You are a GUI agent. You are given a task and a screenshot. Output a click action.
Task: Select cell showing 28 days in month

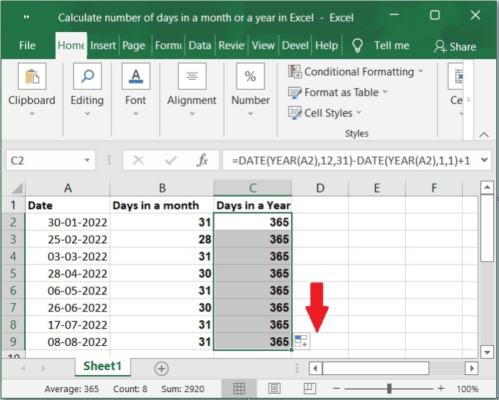[162, 239]
